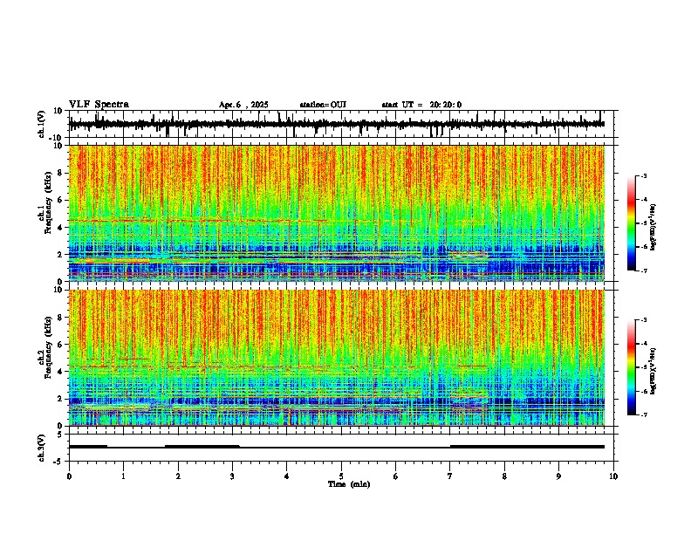Click tick label "1" on the time axis
Viewport: 691px width, 534px height.
point(123,476)
